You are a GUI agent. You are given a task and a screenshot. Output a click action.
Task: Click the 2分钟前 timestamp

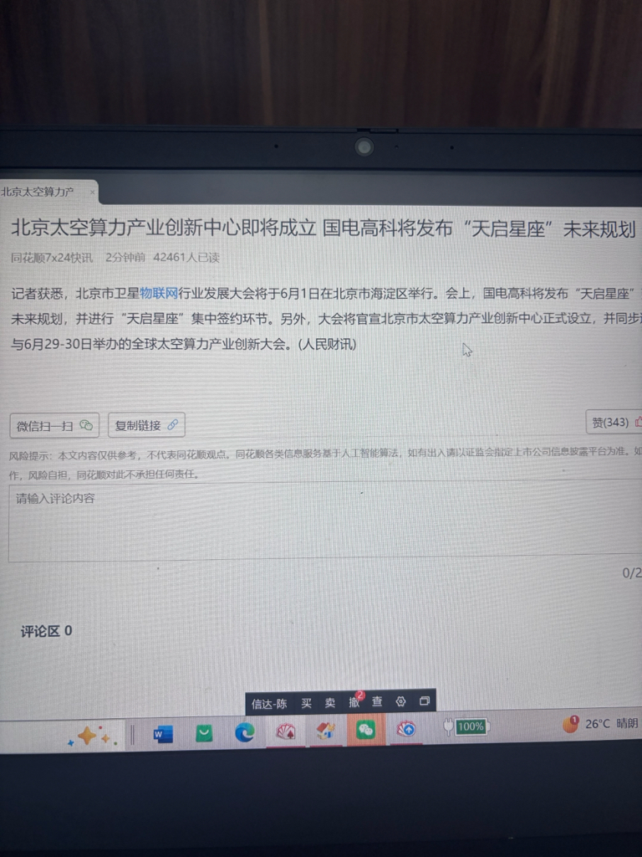pyautogui.click(x=125, y=257)
